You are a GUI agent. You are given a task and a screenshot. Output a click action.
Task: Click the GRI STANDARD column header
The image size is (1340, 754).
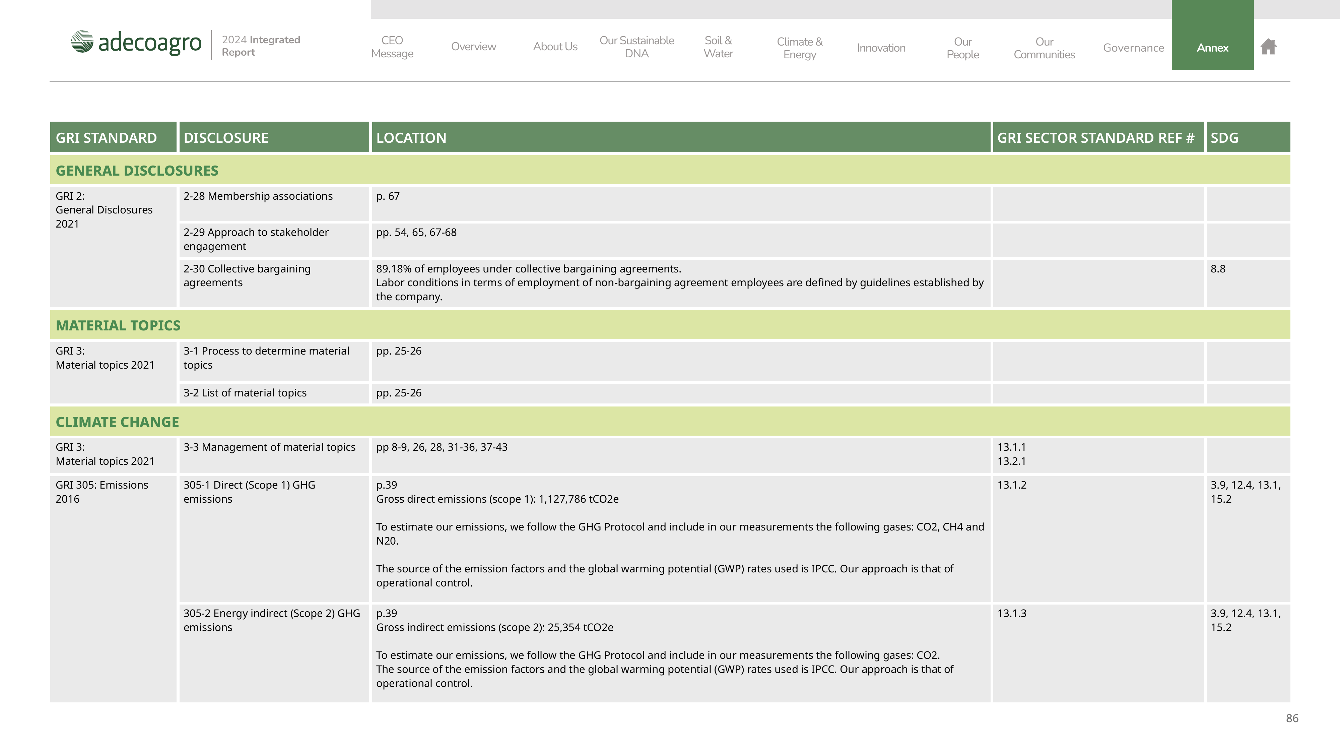(114, 137)
